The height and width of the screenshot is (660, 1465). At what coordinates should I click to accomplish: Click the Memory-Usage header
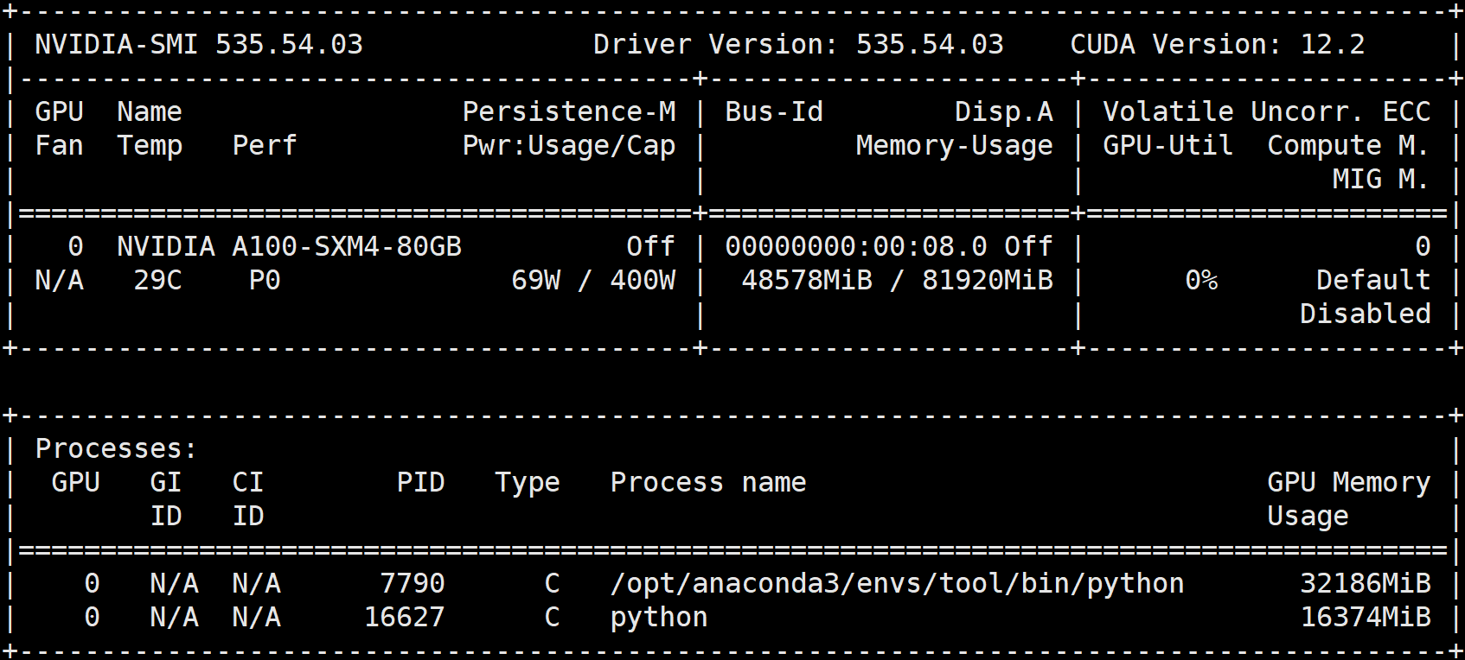click(955, 145)
